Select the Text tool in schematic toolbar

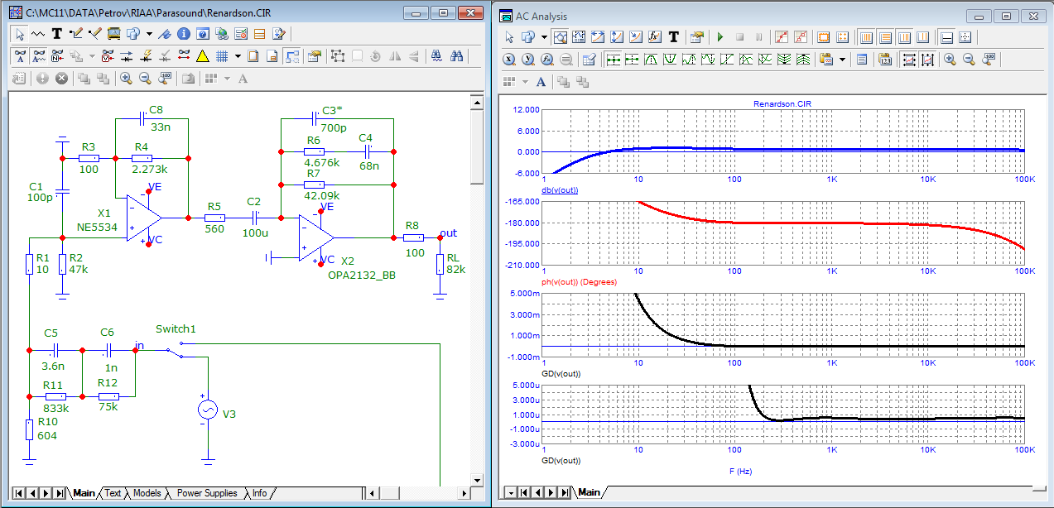57,34
